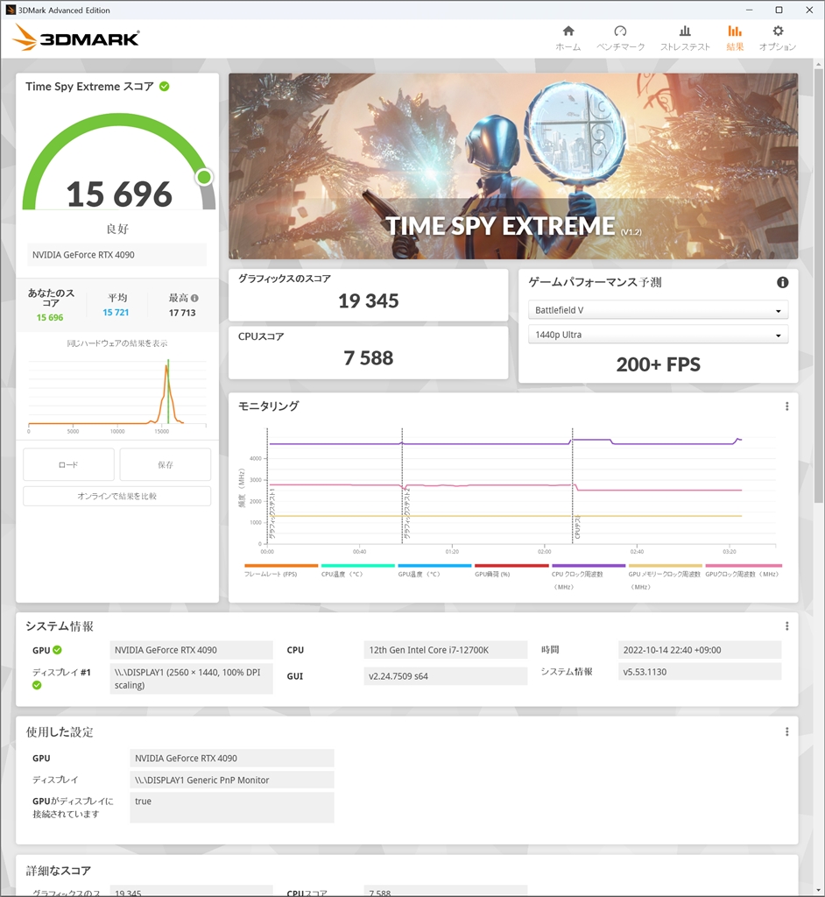
Task: Maximize the 3DMark window
Action: tap(779, 10)
